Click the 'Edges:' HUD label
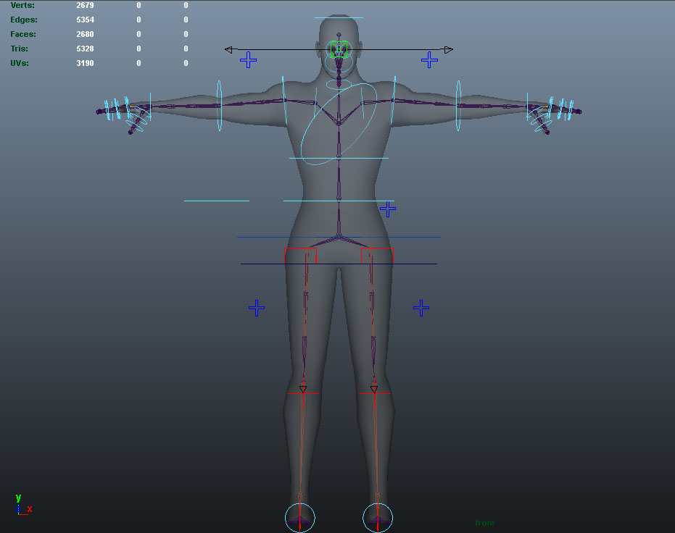 24,20
